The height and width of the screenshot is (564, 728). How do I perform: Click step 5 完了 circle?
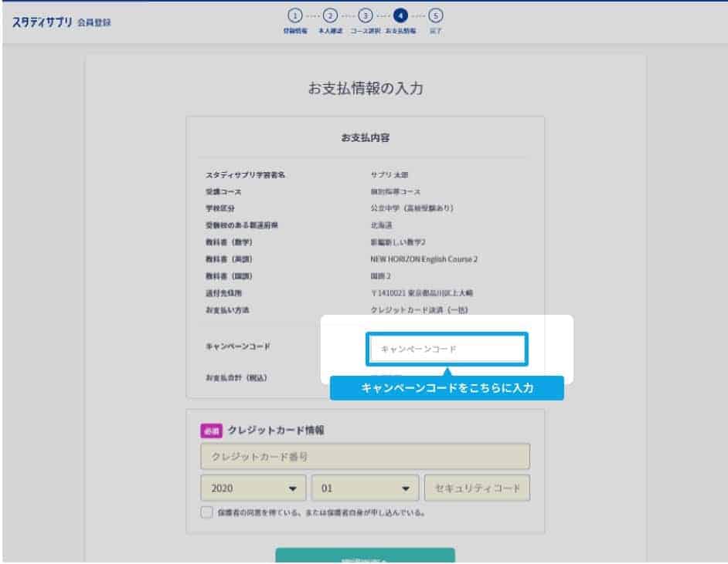[x=435, y=15]
